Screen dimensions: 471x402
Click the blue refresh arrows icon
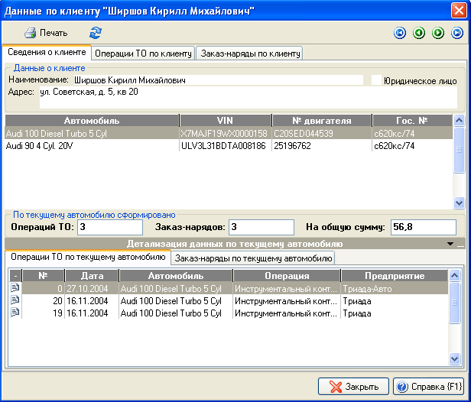(96, 33)
